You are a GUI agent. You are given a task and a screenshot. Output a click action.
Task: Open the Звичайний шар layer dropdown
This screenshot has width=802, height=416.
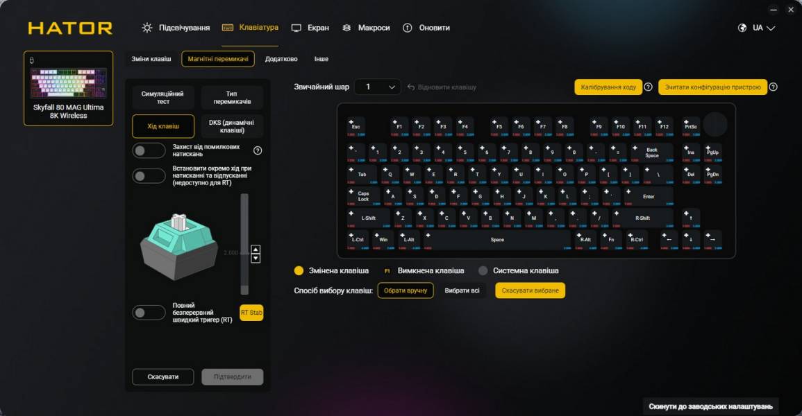click(378, 87)
